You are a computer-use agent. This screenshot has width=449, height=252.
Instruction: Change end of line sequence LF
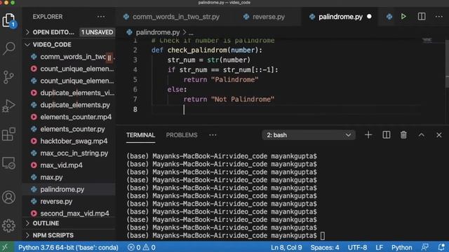pyautogui.click(x=379, y=247)
